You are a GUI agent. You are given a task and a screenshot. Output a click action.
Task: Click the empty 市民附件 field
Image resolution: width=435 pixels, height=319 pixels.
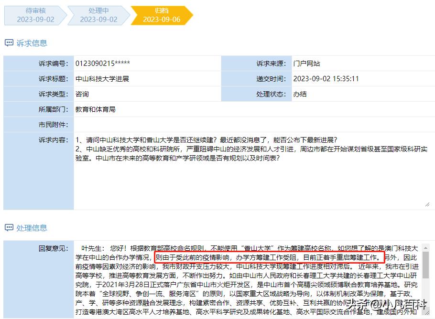point(252,125)
